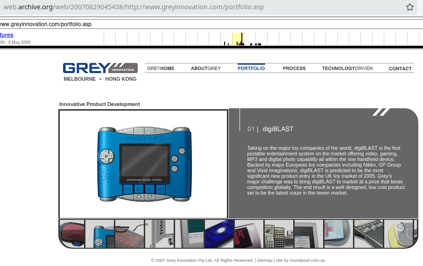
Task: Select the Intel tower device thumbnail
Action: coord(159,234)
